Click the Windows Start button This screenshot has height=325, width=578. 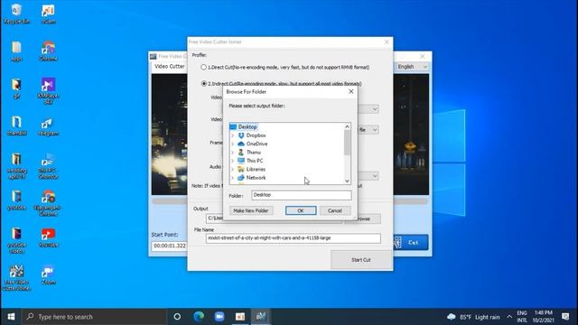tap(11, 317)
